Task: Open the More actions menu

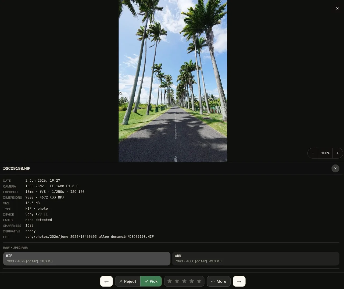Action: [218, 281]
